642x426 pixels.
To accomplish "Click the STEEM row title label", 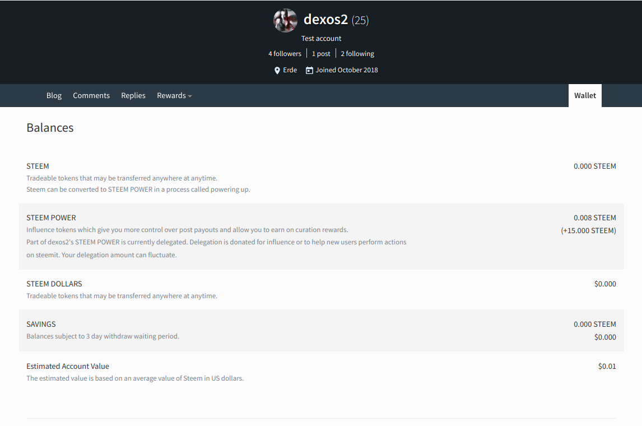I will click(38, 166).
